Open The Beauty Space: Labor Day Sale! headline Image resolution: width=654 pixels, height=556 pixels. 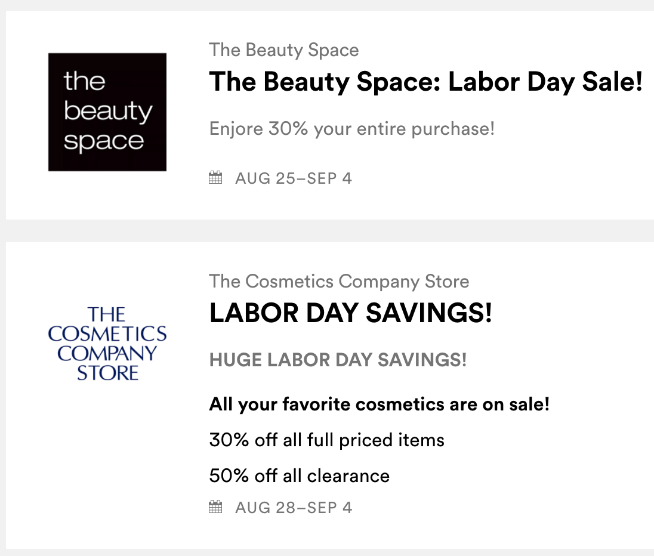(426, 82)
